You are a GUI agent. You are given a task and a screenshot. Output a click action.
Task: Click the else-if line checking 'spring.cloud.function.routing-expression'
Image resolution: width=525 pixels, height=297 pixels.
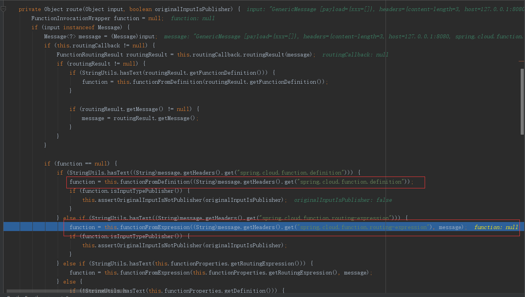(x=232, y=218)
